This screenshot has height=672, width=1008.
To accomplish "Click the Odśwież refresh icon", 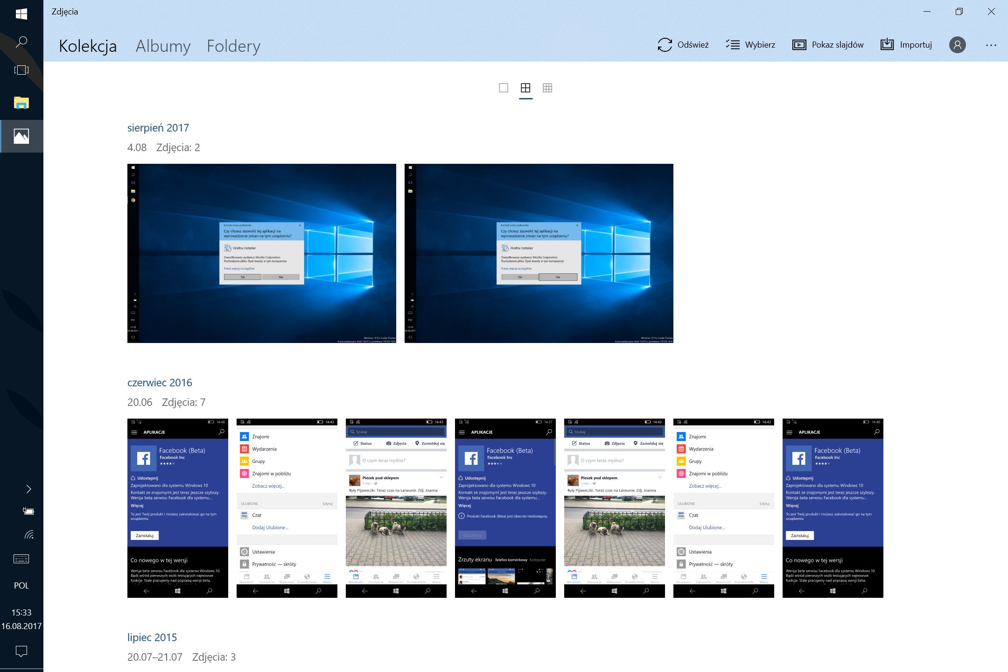I will (665, 45).
